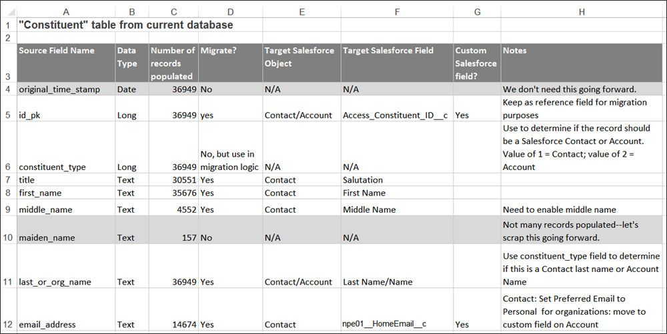Click the Data Type header cell
This screenshot has height=334, width=667.
[x=132, y=63]
